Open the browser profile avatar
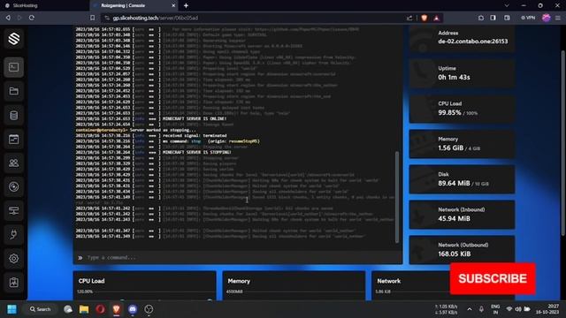The image size is (566, 318). click(x=547, y=18)
